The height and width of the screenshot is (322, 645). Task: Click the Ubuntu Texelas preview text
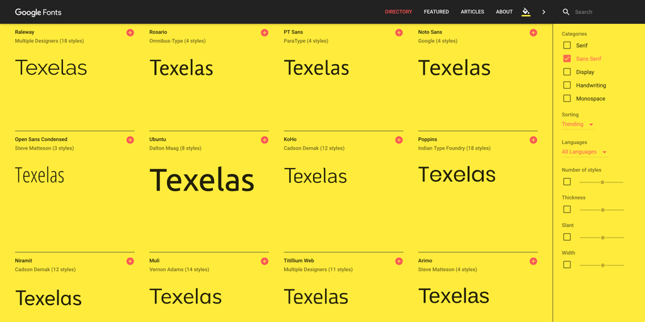coord(202,180)
